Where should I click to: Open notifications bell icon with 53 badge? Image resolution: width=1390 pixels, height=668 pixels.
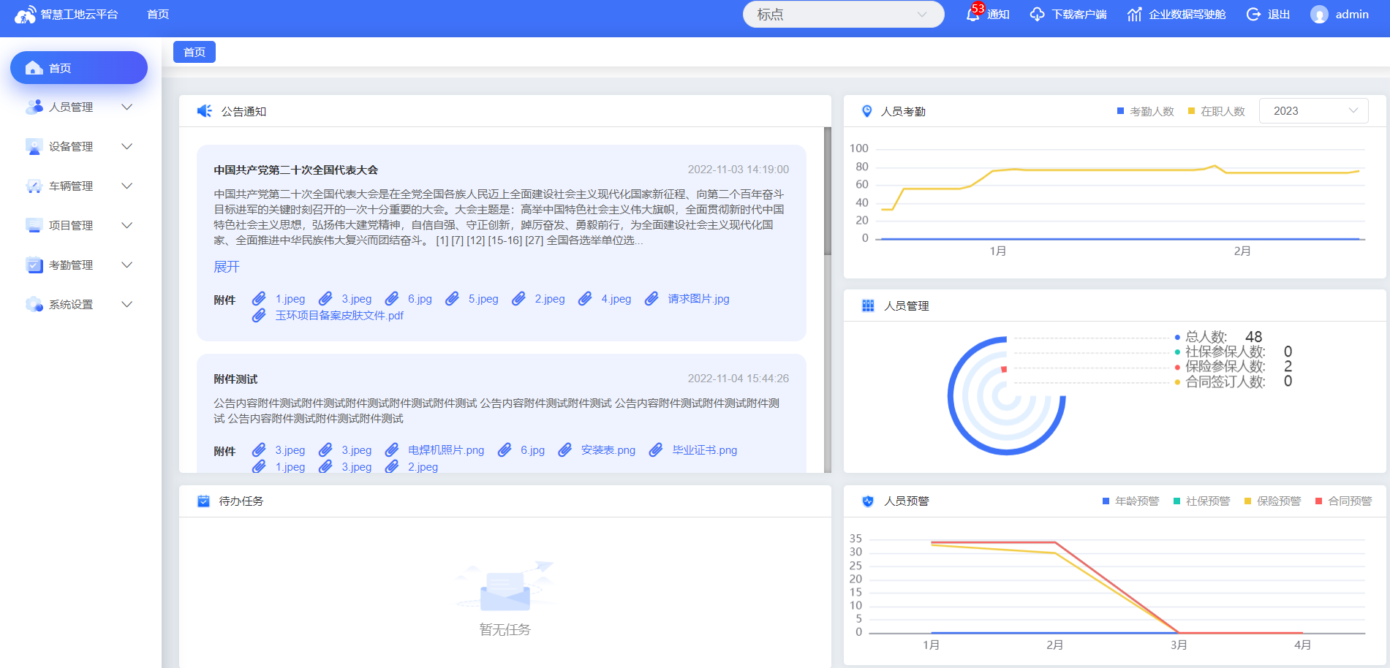974,13
